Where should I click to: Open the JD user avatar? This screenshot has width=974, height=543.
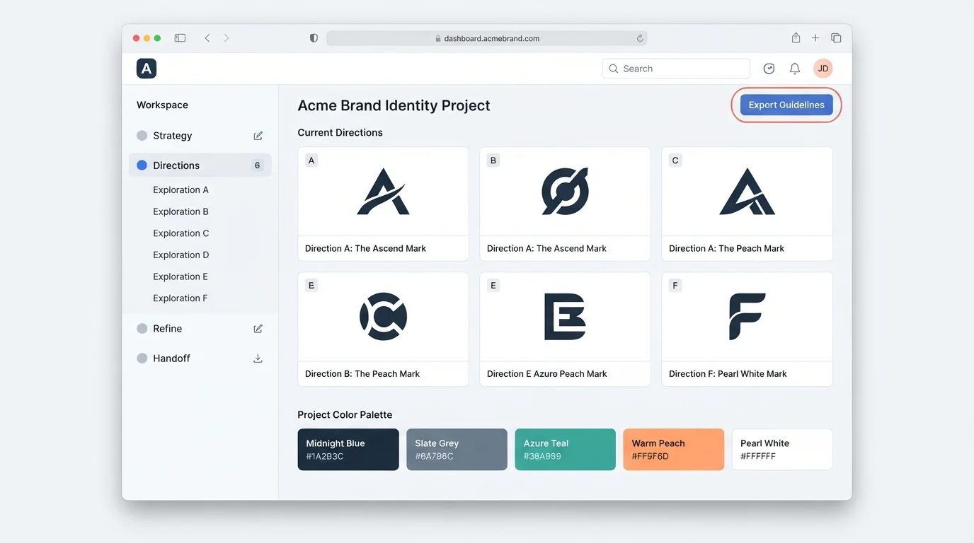pyautogui.click(x=823, y=69)
